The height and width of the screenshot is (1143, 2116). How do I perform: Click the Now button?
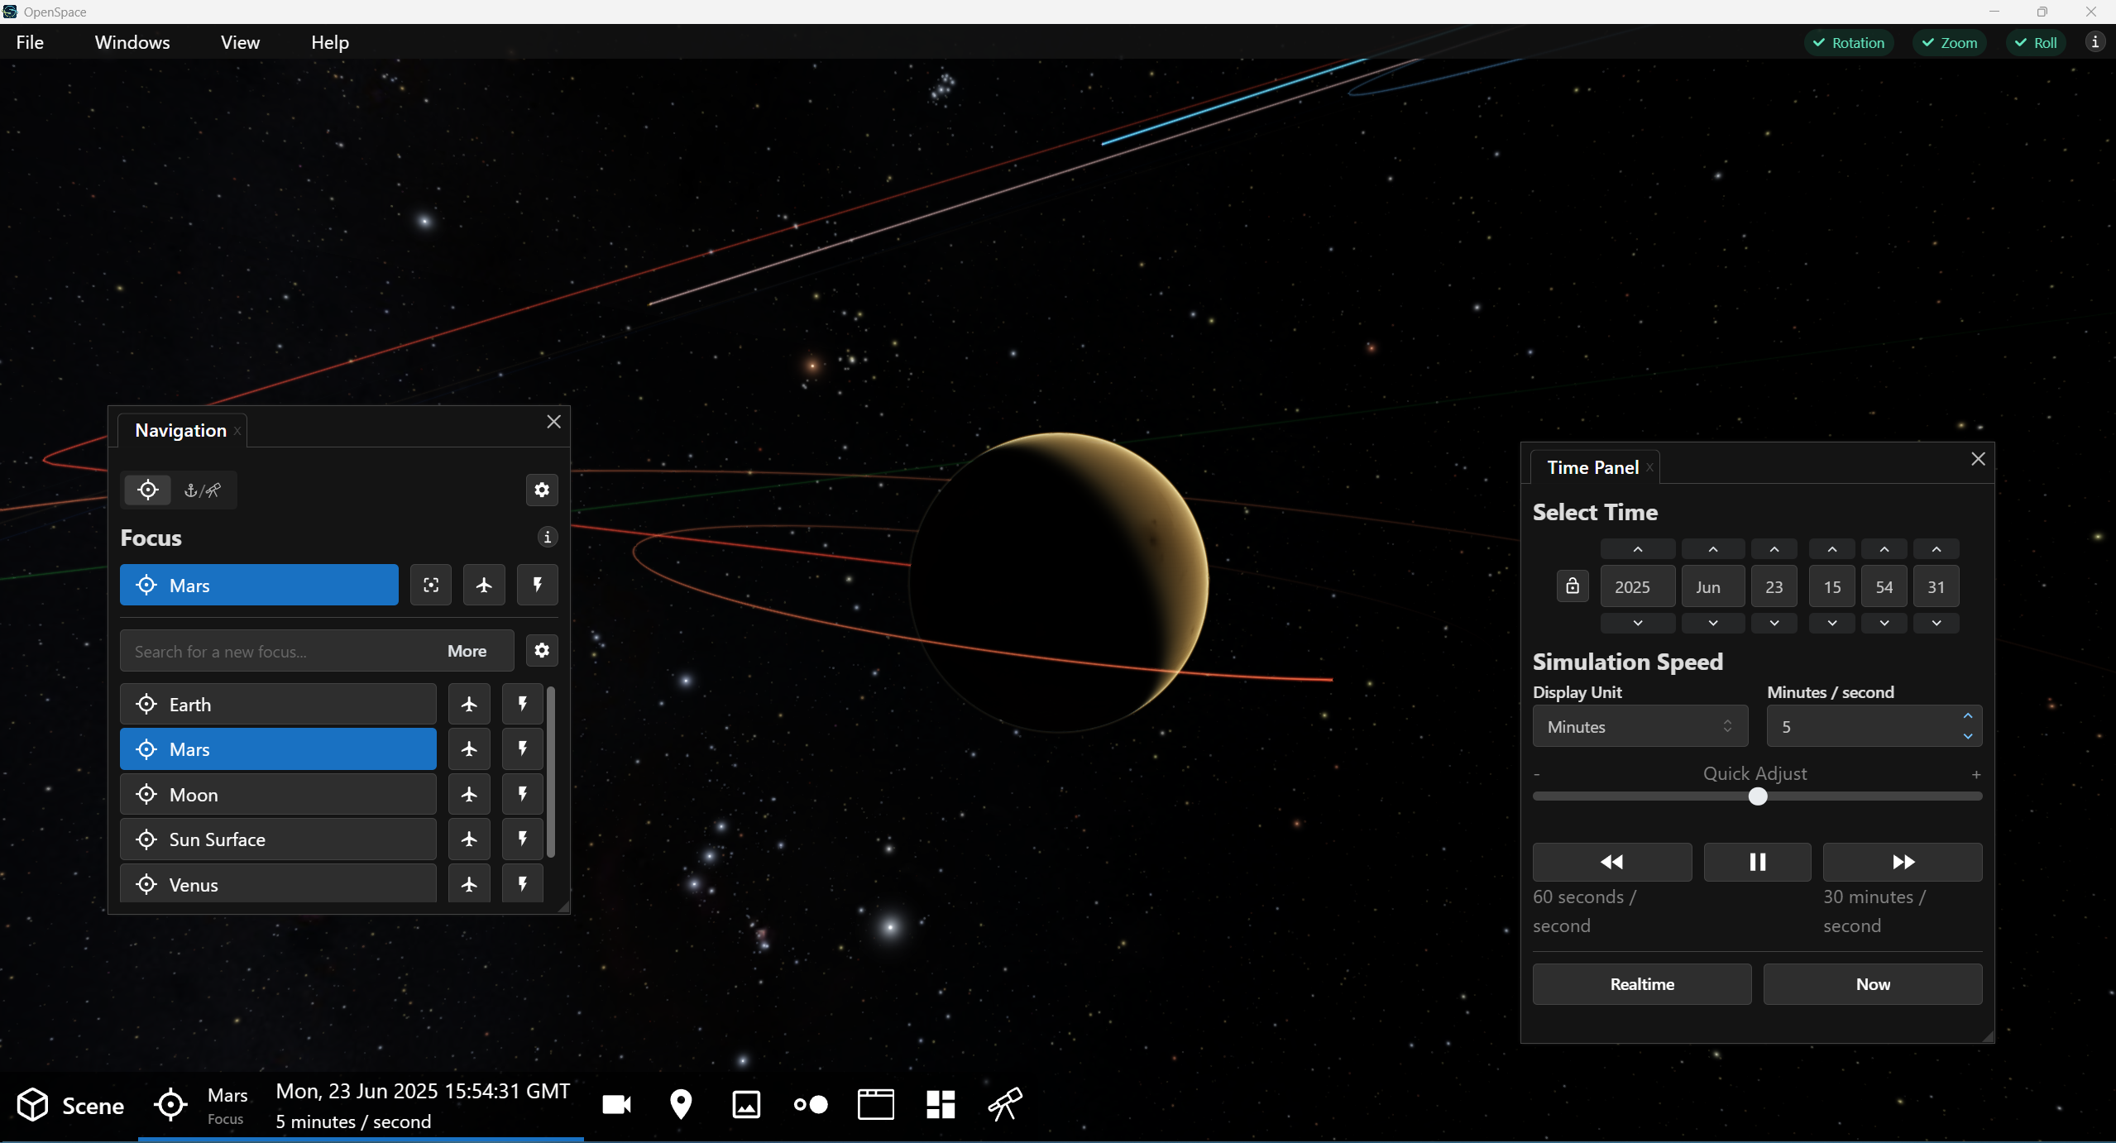1873,984
